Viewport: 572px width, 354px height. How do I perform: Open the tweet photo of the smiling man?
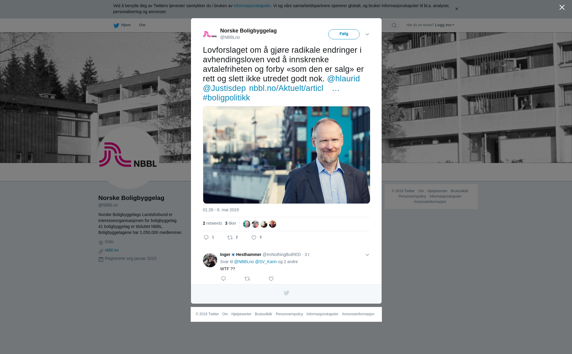coord(287,155)
